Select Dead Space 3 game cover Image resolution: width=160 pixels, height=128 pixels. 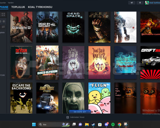click(x=125, y=27)
